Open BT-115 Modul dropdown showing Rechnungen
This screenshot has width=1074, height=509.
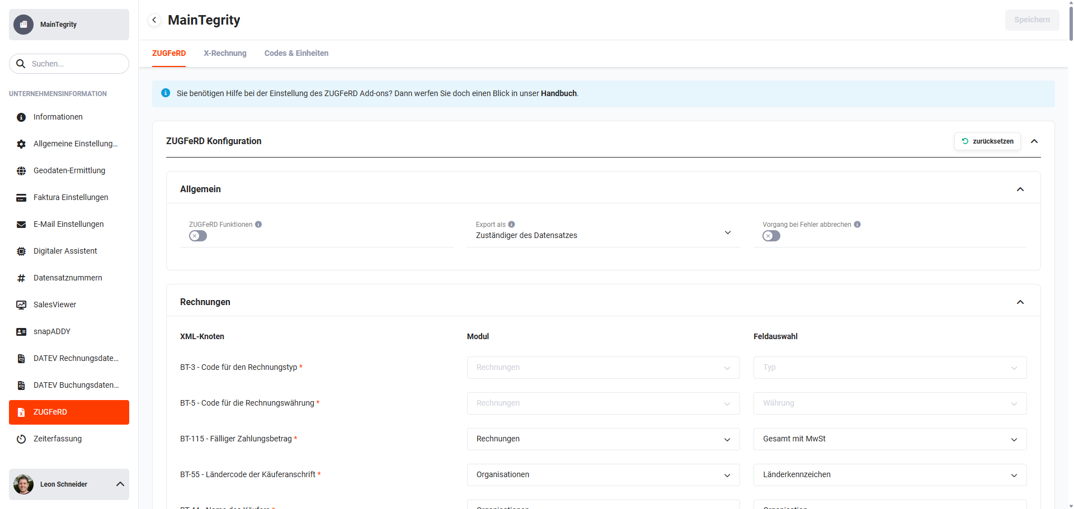(x=603, y=439)
